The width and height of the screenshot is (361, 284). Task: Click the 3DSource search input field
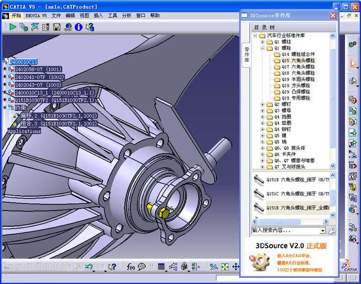click(x=286, y=230)
